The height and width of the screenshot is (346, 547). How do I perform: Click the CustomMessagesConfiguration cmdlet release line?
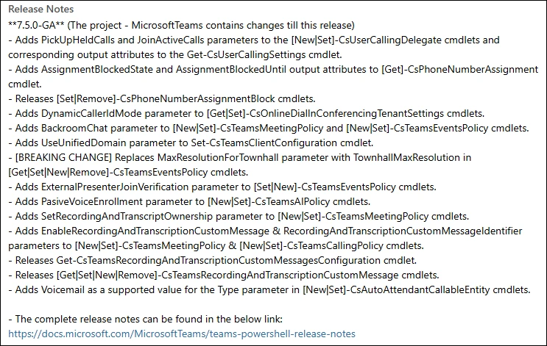click(x=213, y=259)
